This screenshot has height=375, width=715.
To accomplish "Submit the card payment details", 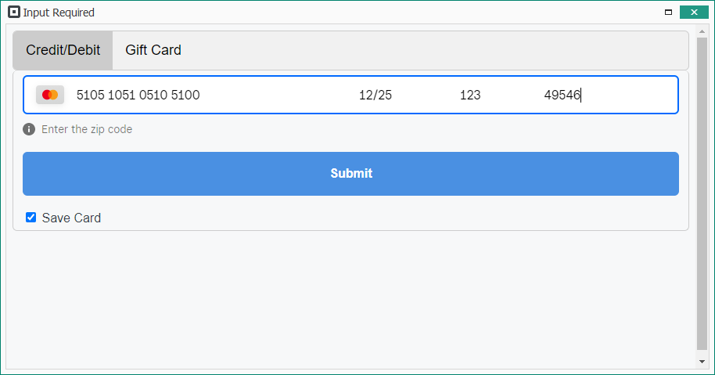I will coord(350,174).
